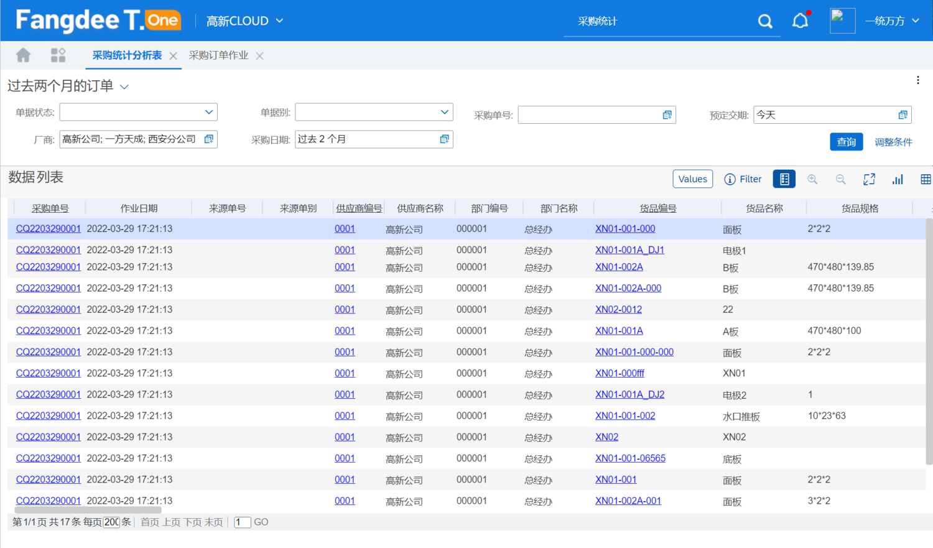Open the grid table view icon
The width and height of the screenshot is (933, 548).
[x=926, y=179]
